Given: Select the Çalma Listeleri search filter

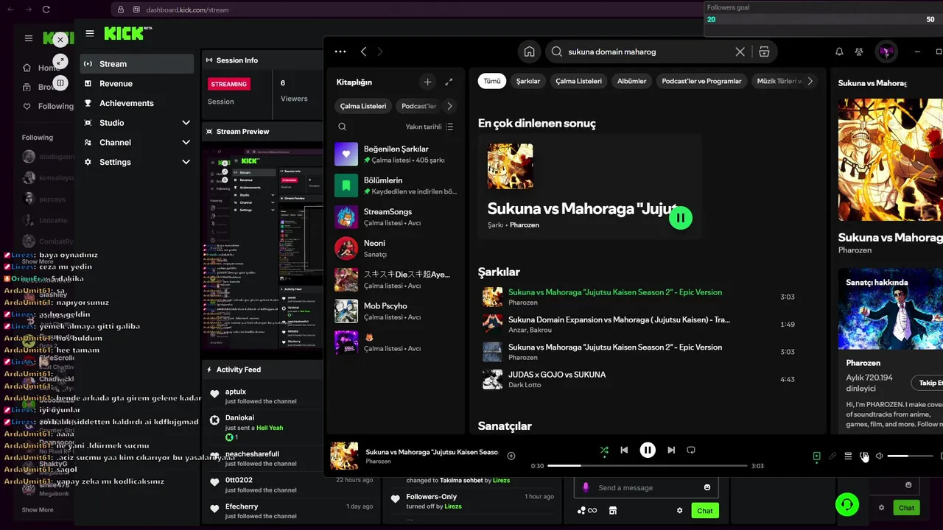Looking at the screenshot, I should coord(578,81).
